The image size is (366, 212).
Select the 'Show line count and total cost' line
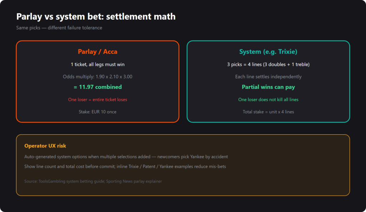click(125, 167)
